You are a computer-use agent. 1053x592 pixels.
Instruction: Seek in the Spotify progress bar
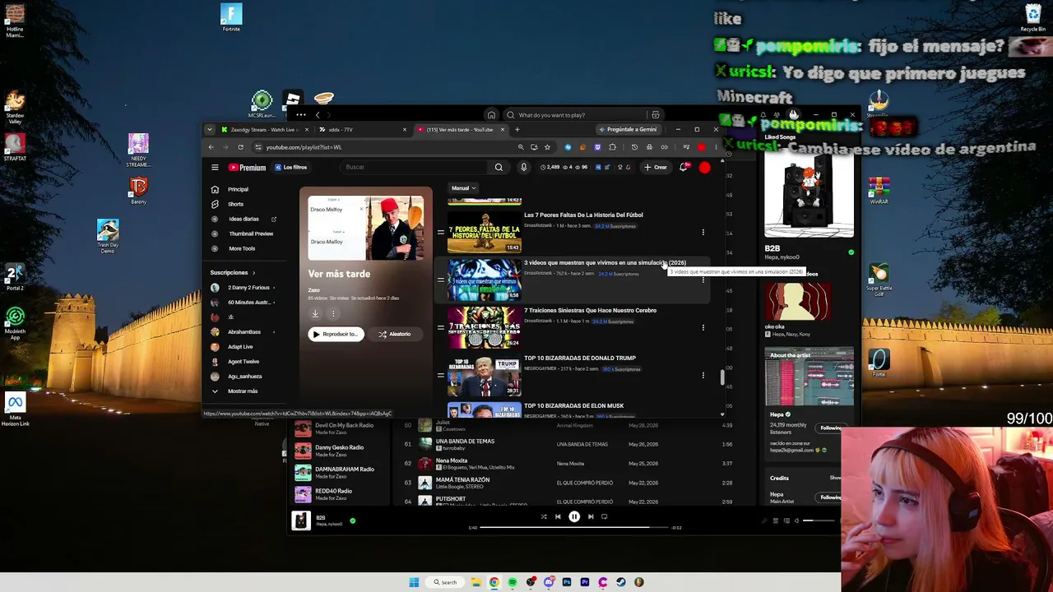[x=574, y=527]
